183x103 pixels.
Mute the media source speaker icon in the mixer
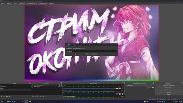coord(120,94)
